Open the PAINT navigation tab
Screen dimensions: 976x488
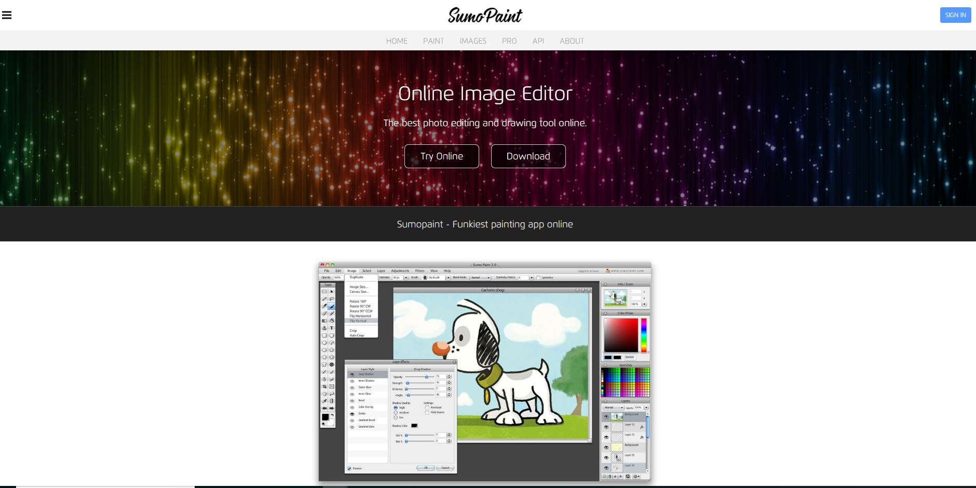[x=433, y=41]
